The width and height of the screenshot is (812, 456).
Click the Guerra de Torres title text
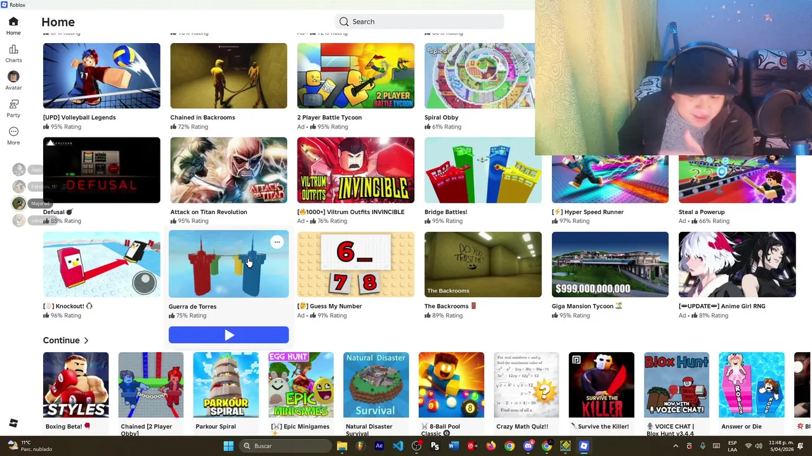pyautogui.click(x=192, y=307)
